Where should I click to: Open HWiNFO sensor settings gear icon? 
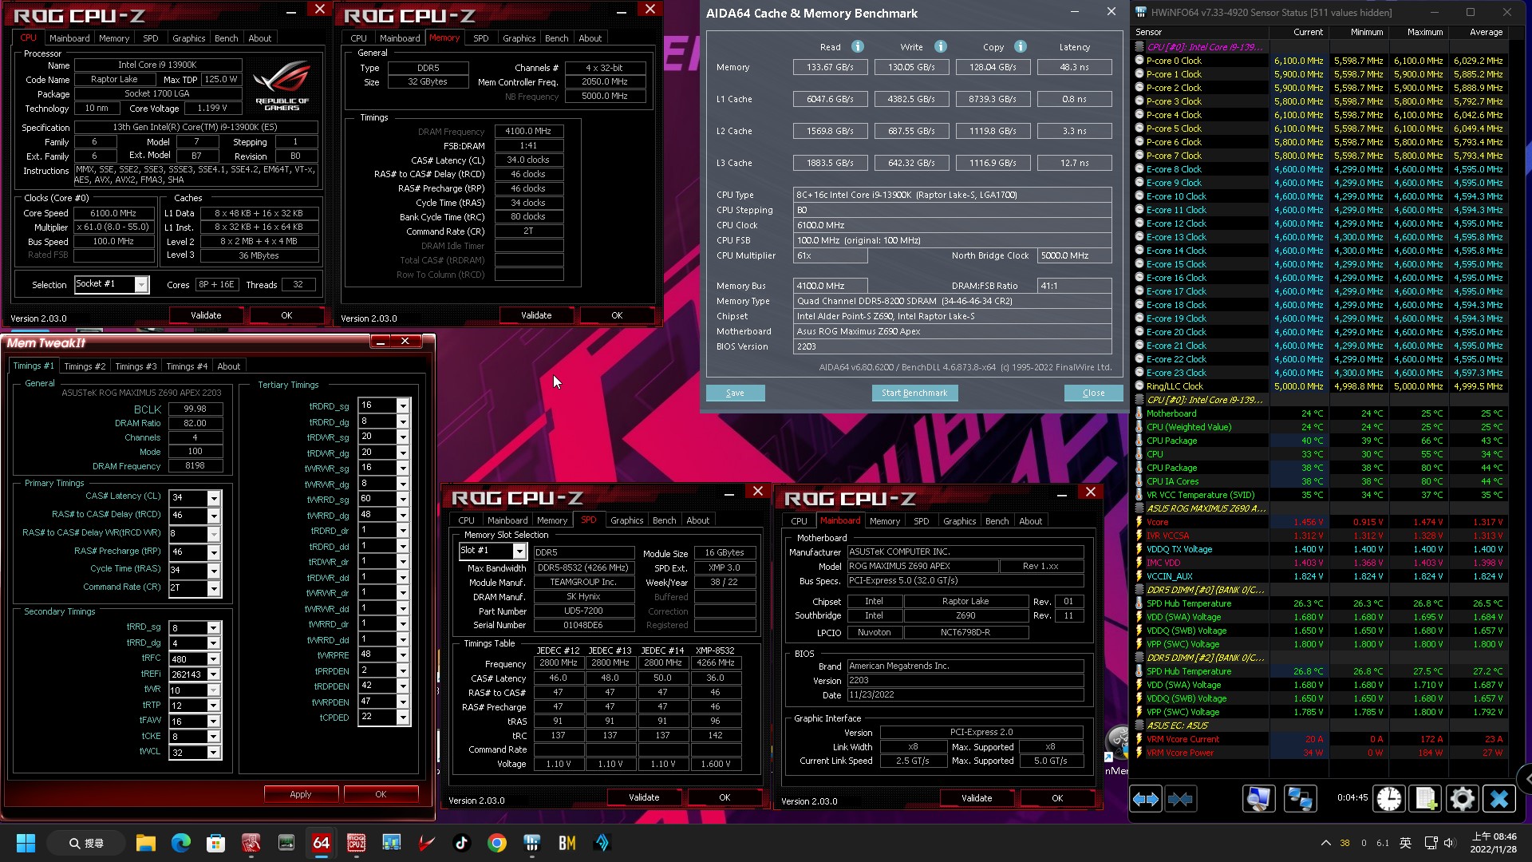(x=1463, y=799)
